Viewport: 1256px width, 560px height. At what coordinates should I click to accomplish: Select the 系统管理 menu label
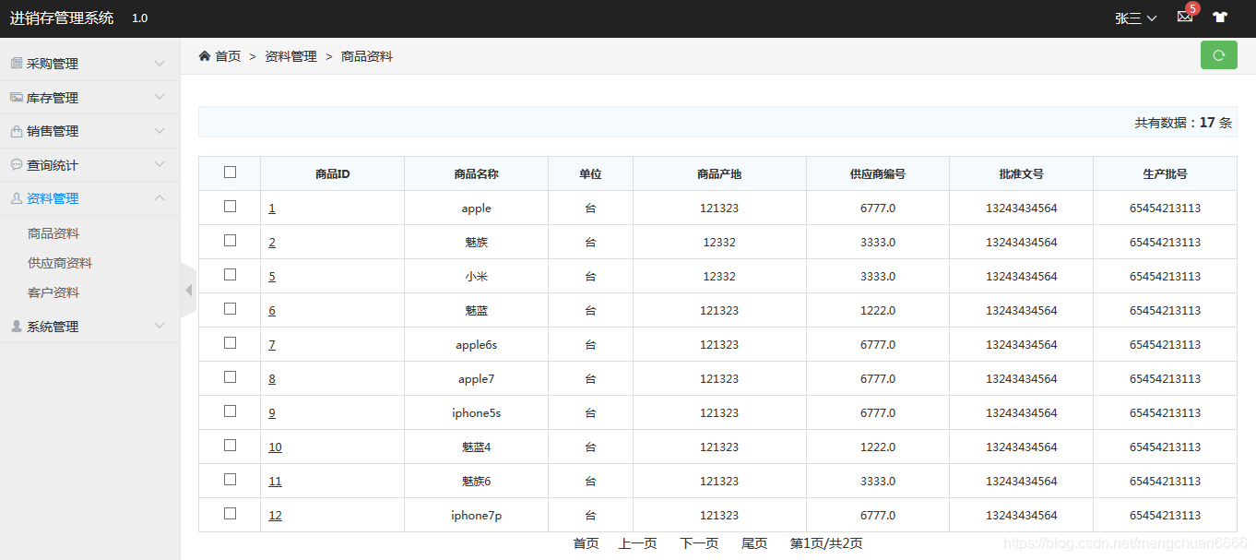[53, 327]
